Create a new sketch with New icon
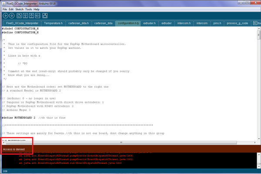Image resolution: width=261 pixels, height=174 pixels. [19, 16]
